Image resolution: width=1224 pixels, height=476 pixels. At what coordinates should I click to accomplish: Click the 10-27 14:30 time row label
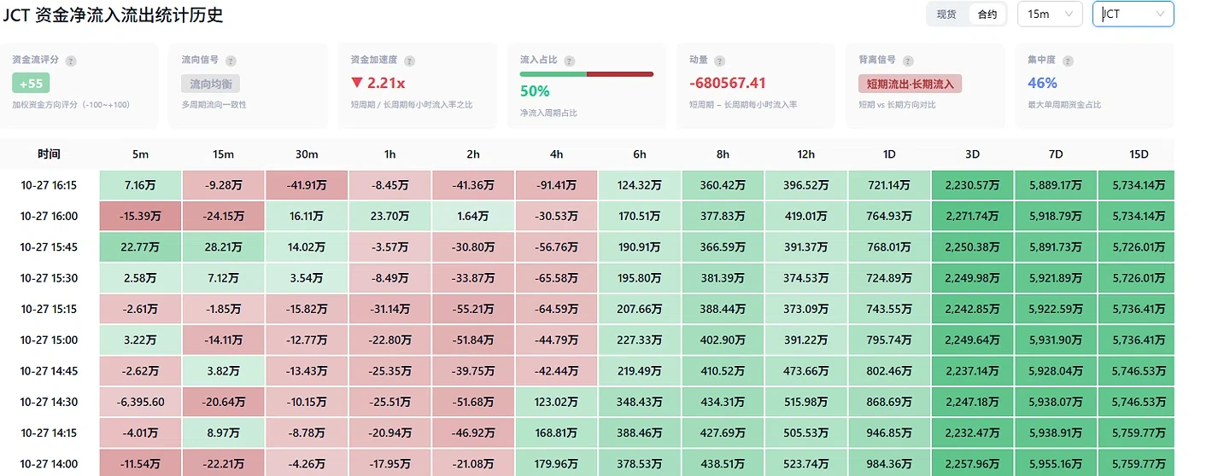point(49,402)
